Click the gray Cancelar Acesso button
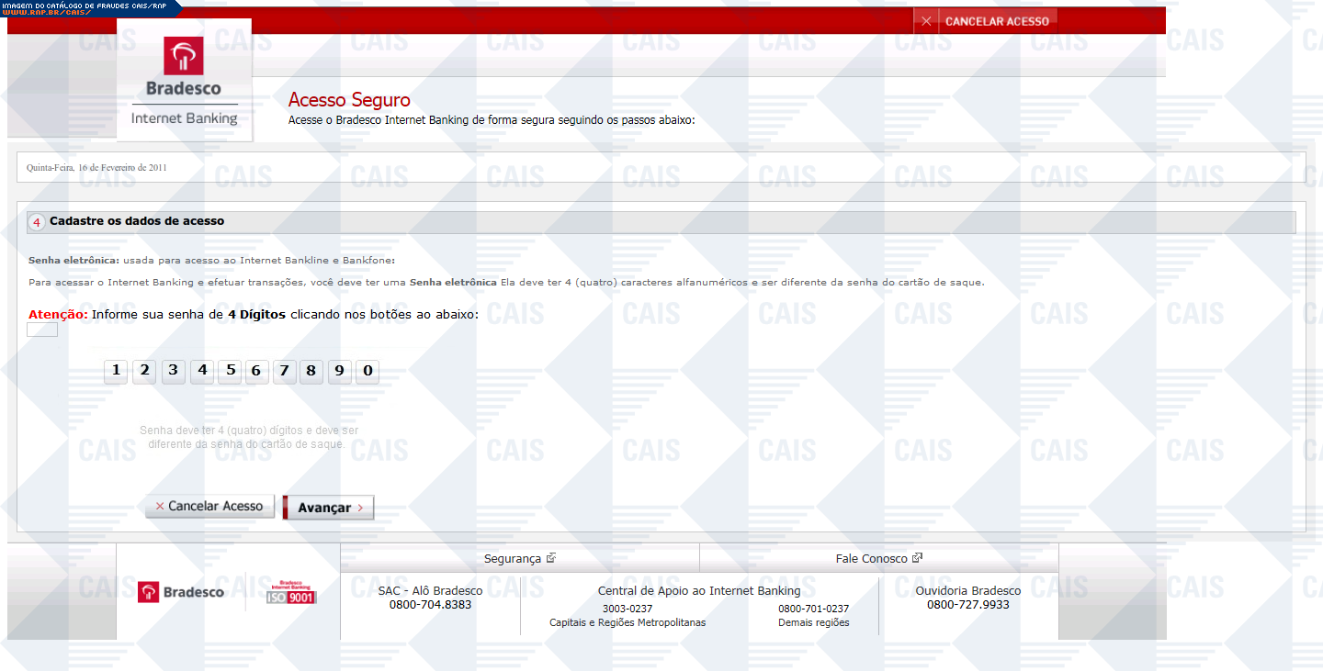Screen dimensions: 1323x671 tap(209, 507)
